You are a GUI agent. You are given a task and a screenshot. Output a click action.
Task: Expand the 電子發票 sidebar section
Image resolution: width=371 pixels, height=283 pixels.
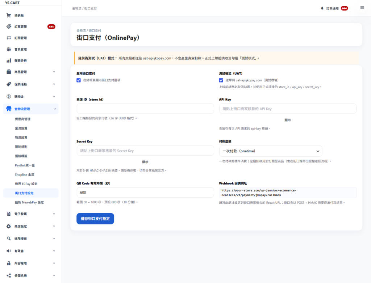tap(31, 214)
